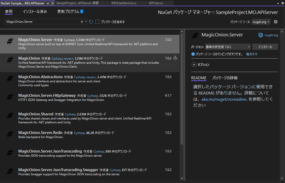
Task: Click the MagicOnion.Server.Redis package icon
Action: (10, 134)
